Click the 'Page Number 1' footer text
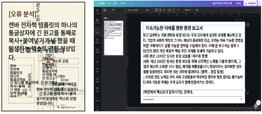Screen dimensions: 262x114 tap(148, 99)
